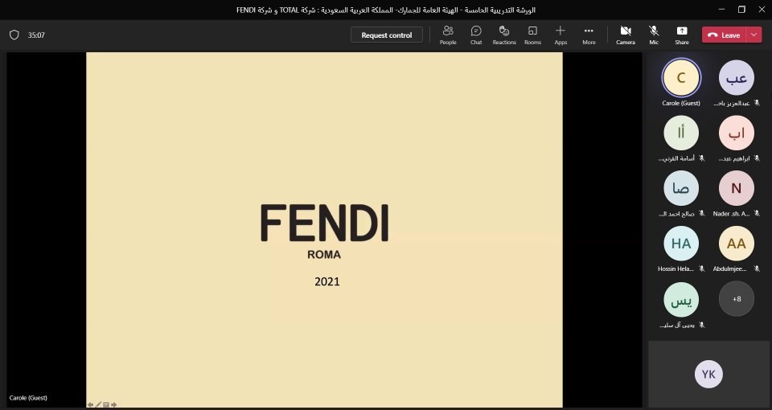Select Carole (Guest) participant avatar
This screenshot has width=772, height=410.
[681, 77]
